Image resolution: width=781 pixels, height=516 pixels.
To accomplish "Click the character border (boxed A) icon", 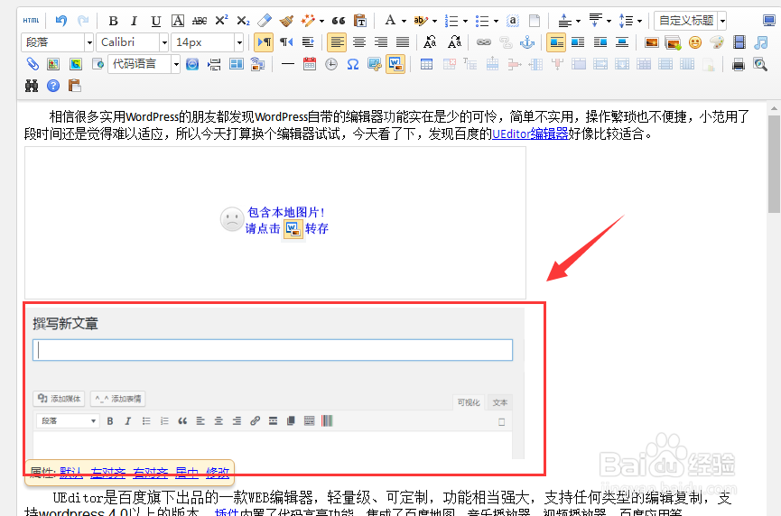I will (178, 21).
